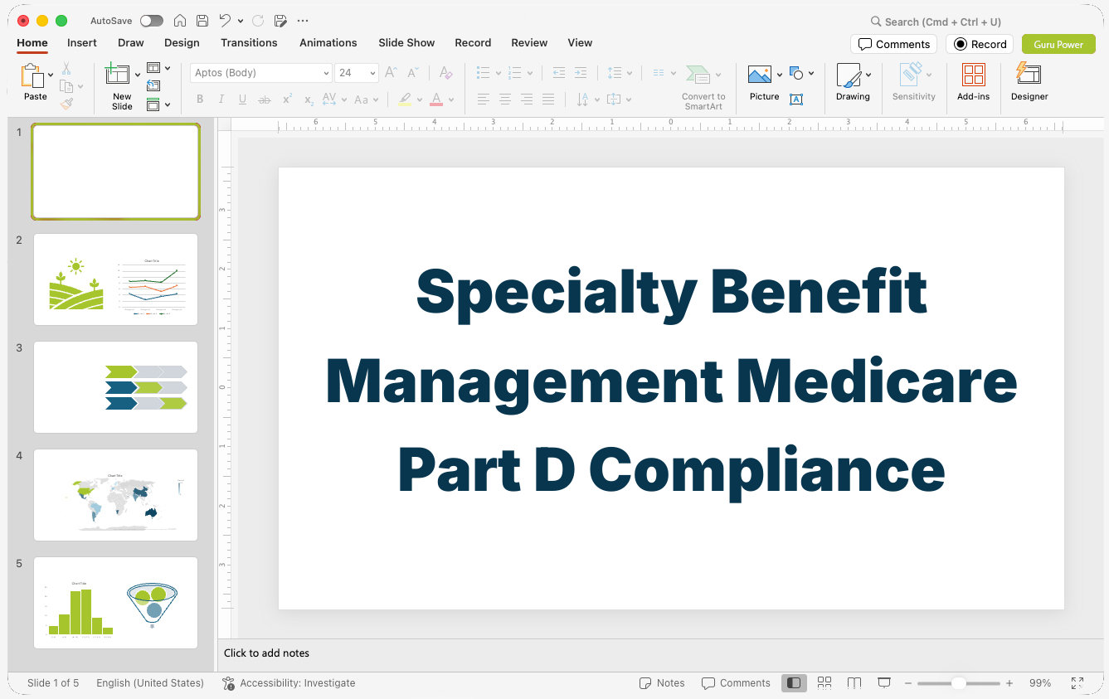Open the Draw tab

click(131, 42)
